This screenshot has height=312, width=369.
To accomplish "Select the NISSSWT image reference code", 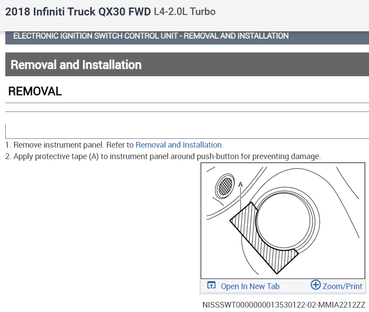I will coord(284,305).
